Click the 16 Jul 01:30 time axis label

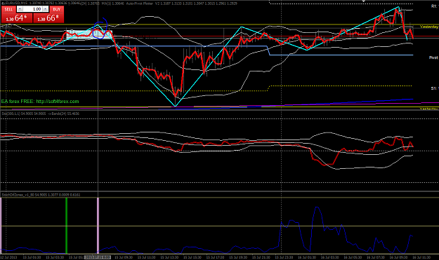click(306, 257)
